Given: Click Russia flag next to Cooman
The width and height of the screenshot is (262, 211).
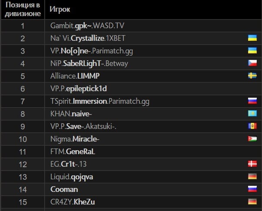Looking at the screenshot, I should click(x=252, y=189).
